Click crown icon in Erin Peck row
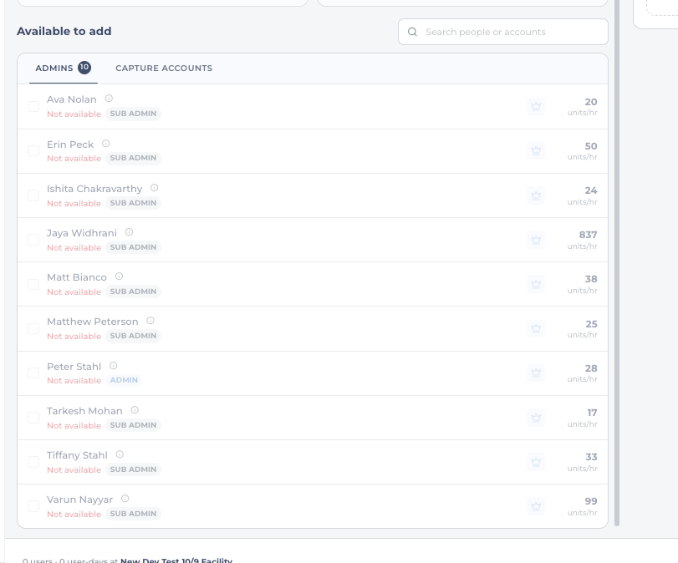 pos(536,151)
